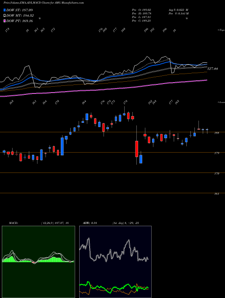Image resolution: width=225 pixels, height=298 pixels.
Task: Click the tall blue breakout candle near 179 line
Action: (x=62, y=146)
